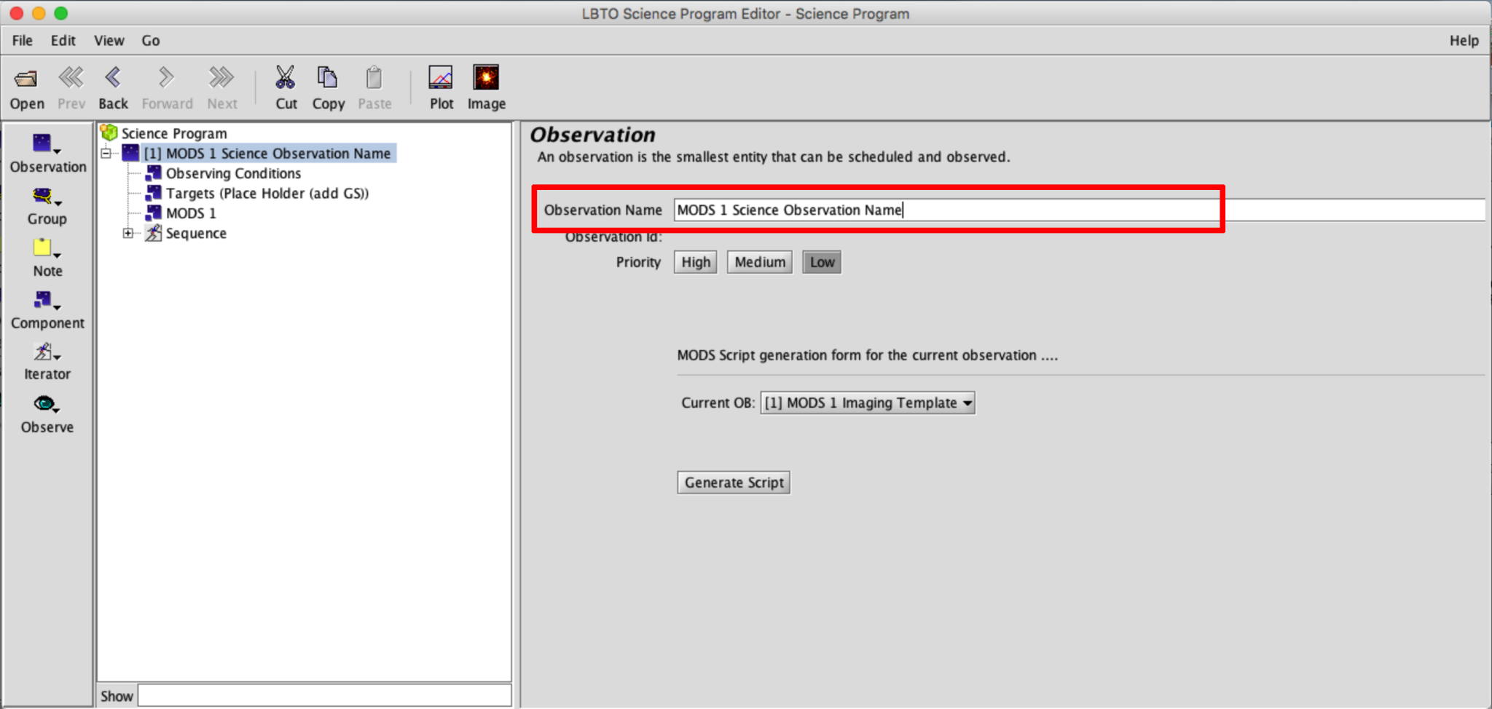Set priority to Low
Screen dimensions: 1492x709
[x=822, y=262]
